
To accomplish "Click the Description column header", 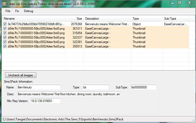I will pos(107,19).
